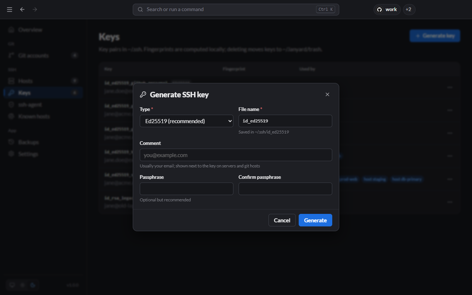The width and height of the screenshot is (472, 295).
Task: Focus the Passphrase field
Action: [187, 189]
